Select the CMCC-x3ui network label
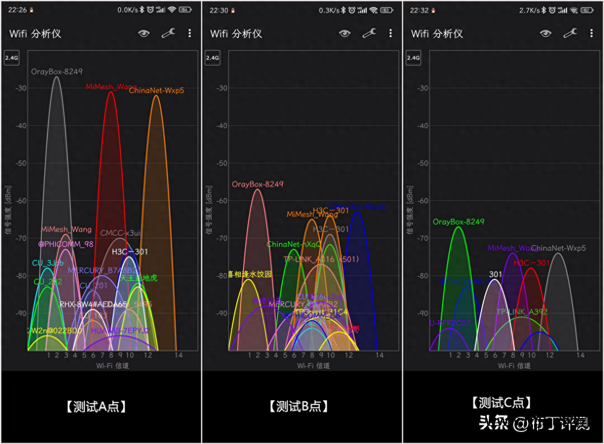Screen dimensions: 604x444 pos(121,233)
